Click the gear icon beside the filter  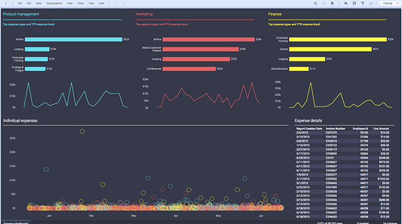(x=371, y=3)
